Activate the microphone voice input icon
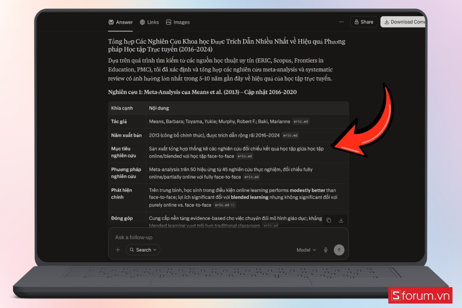Image resolution: width=462 pixels, height=308 pixels. 326,250
